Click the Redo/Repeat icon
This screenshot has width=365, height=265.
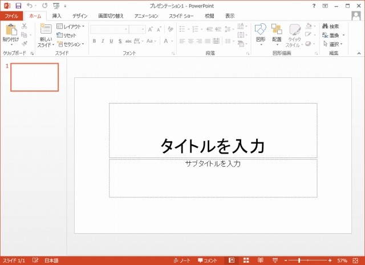[x=44, y=6]
